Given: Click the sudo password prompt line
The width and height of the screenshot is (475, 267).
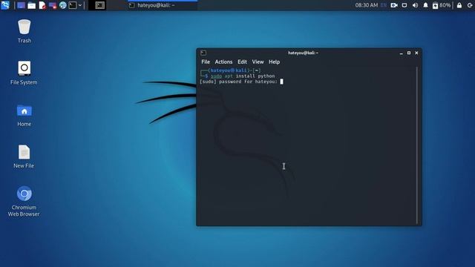Looking at the screenshot, I should 241,82.
